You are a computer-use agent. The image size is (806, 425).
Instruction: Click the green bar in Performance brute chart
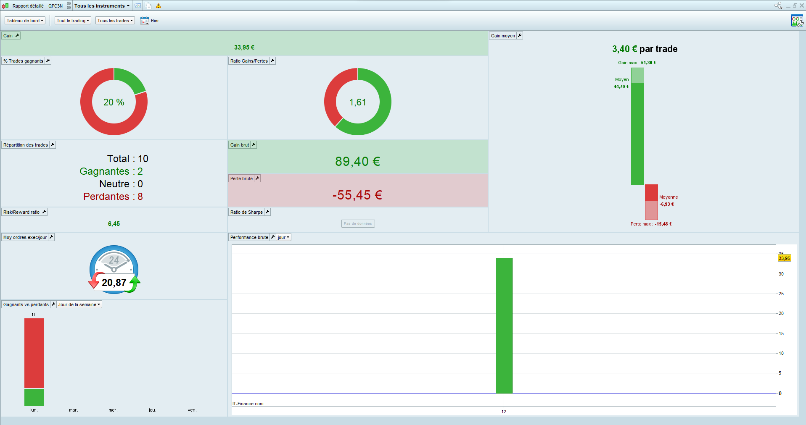[x=504, y=325]
